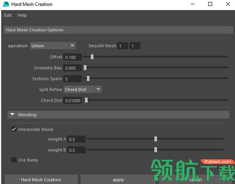
Task: Click the apply button
Action: click(118, 179)
